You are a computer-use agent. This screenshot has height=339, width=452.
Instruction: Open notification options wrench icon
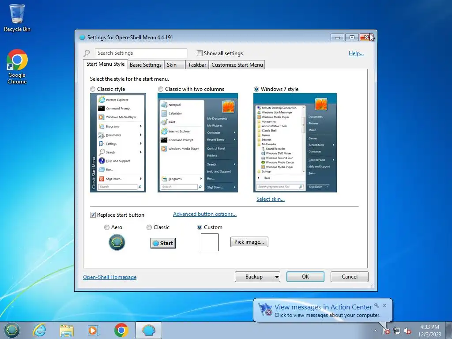(x=377, y=305)
